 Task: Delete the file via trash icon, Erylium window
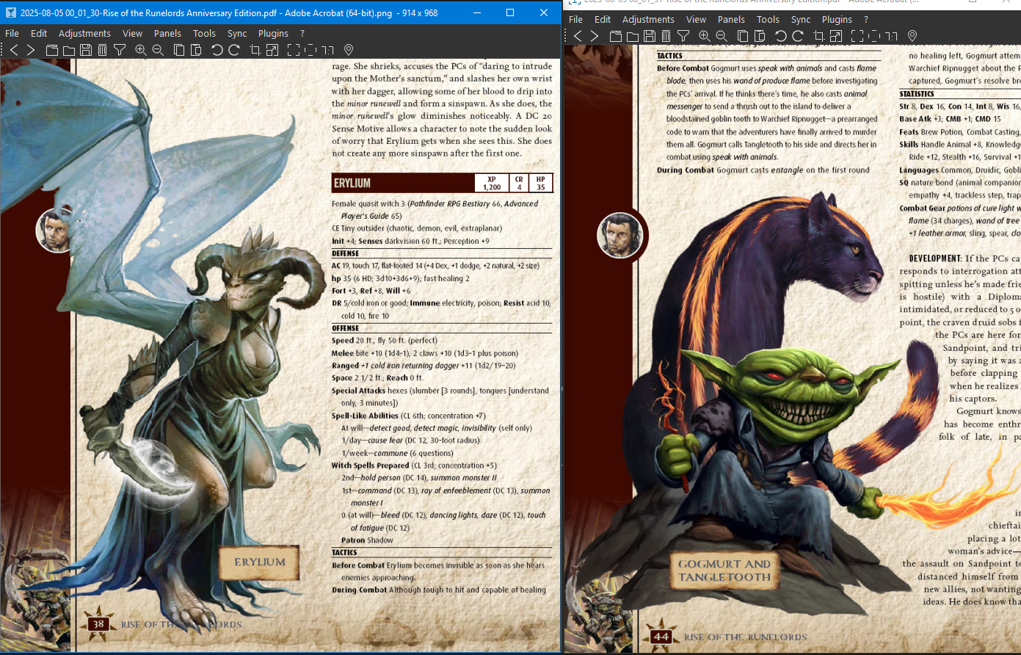[103, 50]
